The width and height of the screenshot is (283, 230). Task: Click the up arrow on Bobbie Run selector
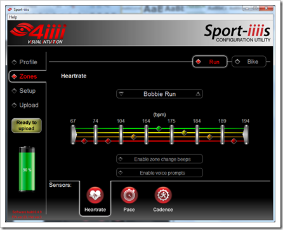tap(198, 94)
